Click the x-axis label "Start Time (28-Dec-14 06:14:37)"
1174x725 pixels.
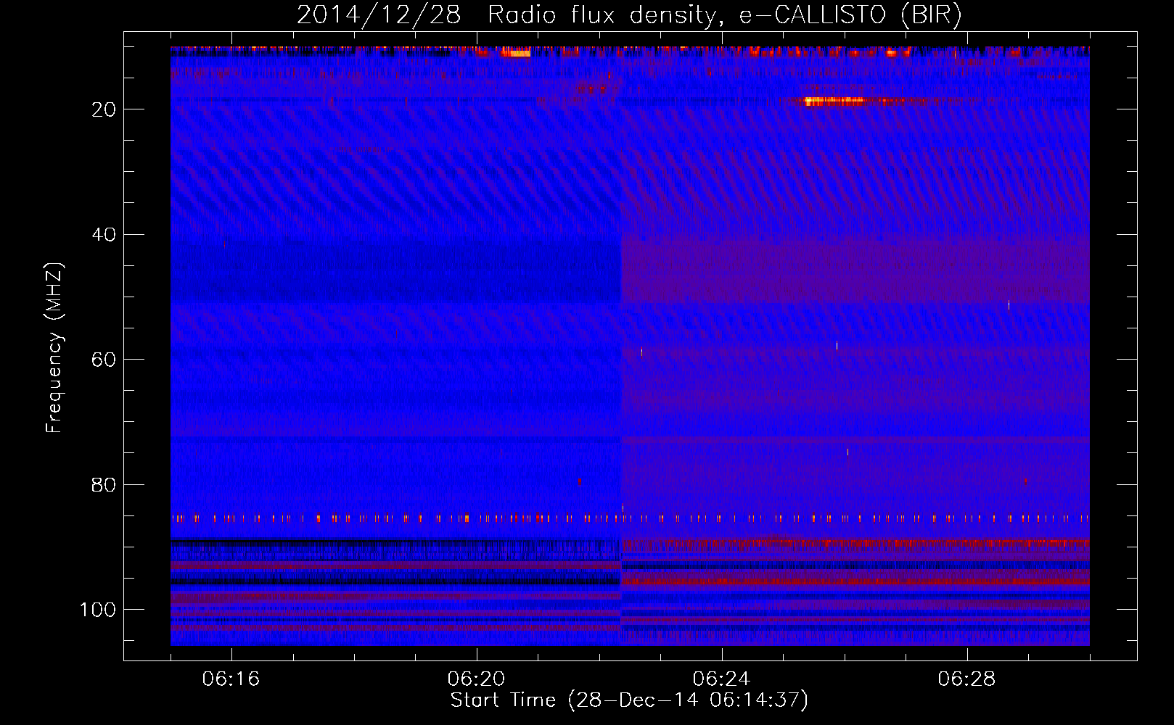629,700
